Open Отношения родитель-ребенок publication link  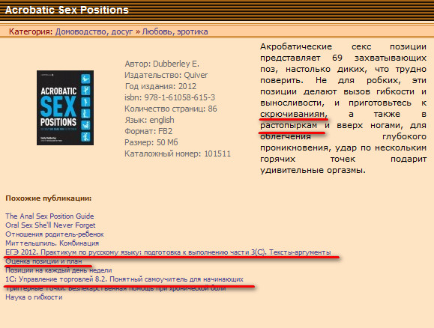click(55, 234)
